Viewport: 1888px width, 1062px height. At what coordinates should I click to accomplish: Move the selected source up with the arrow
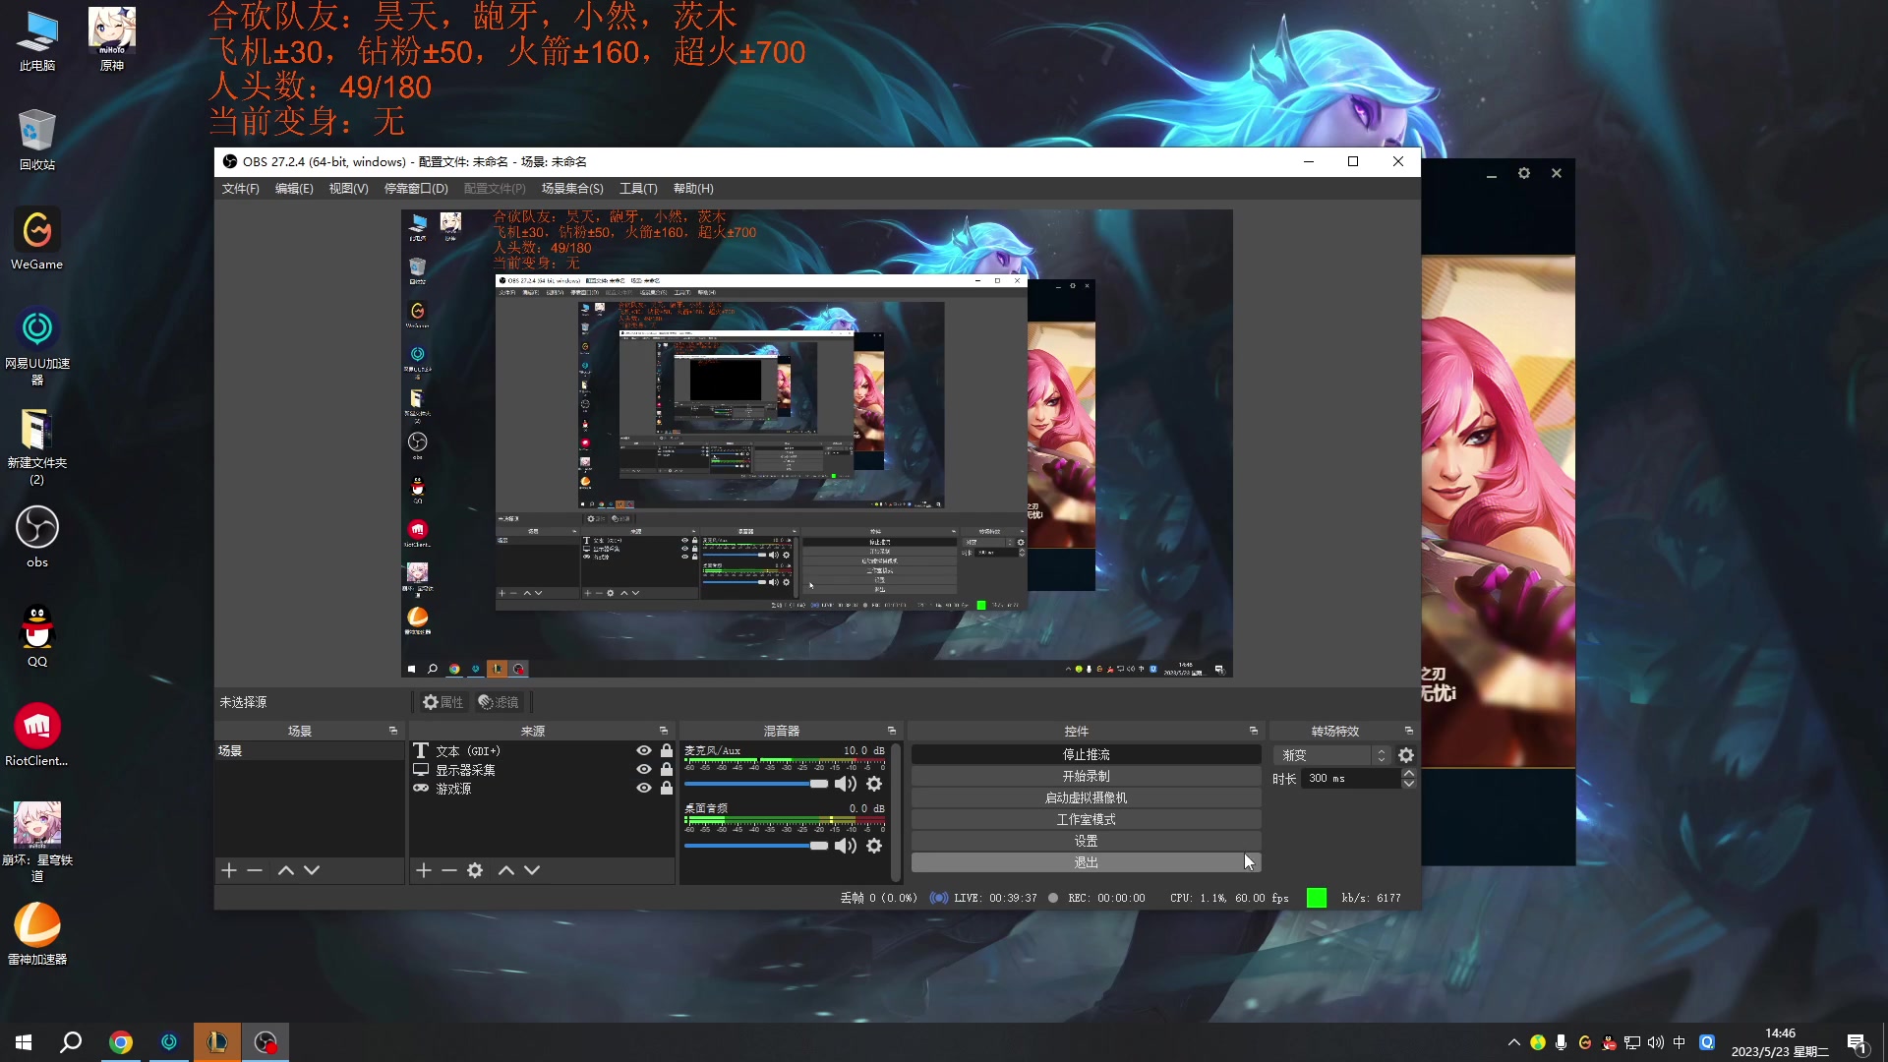click(x=506, y=870)
